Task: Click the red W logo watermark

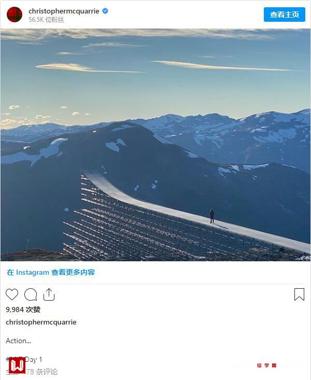Action: point(17,365)
